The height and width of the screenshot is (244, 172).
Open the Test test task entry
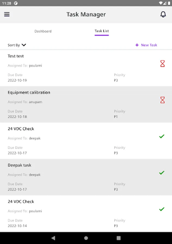pyautogui.click(x=86, y=68)
